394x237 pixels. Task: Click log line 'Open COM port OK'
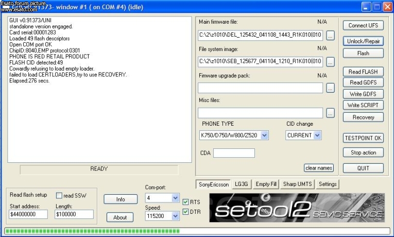point(31,44)
